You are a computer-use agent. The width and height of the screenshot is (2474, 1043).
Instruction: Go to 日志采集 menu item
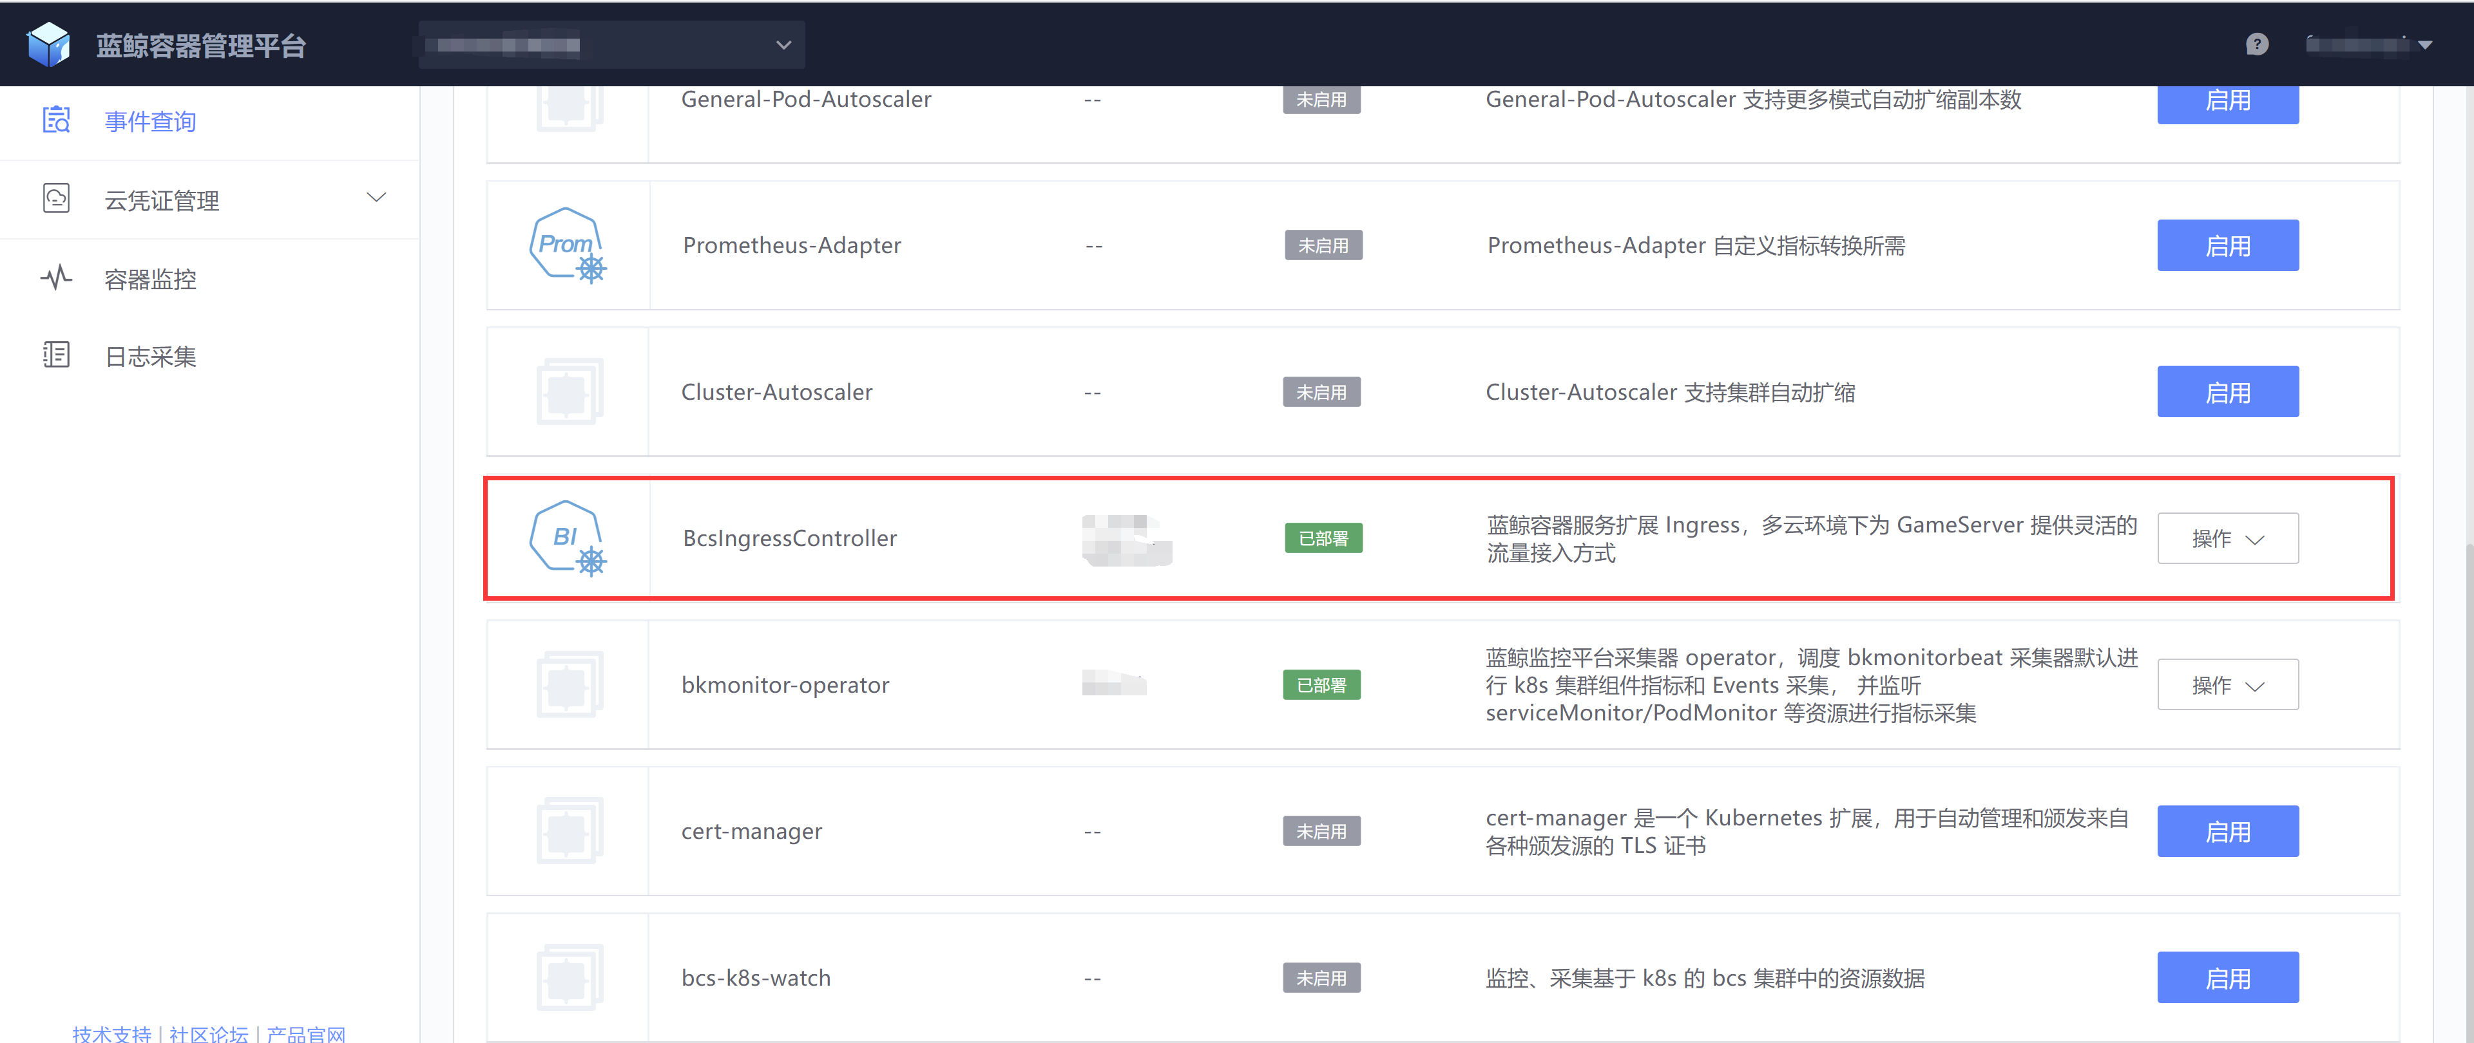click(151, 356)
